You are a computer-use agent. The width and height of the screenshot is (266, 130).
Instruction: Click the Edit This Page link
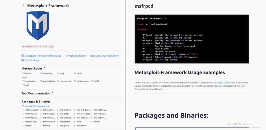click(x=32, y=60)
